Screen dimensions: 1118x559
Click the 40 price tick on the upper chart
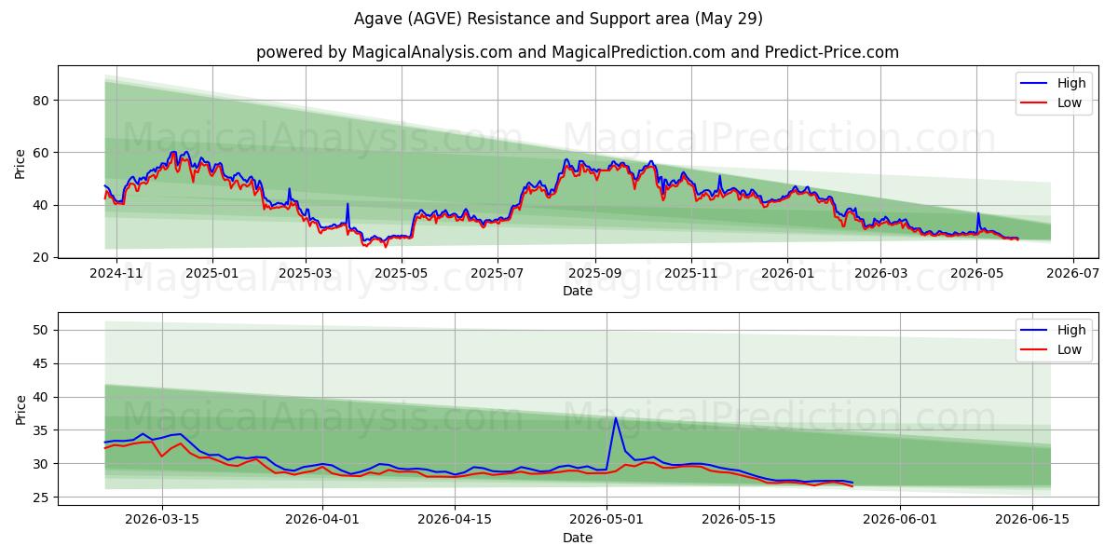click(43, 205)
